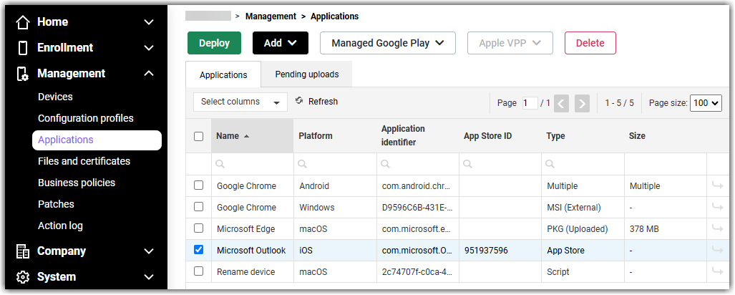The image size is (735, 295).
Task: Click the Name column sort arrow
Action: (247, 136)
